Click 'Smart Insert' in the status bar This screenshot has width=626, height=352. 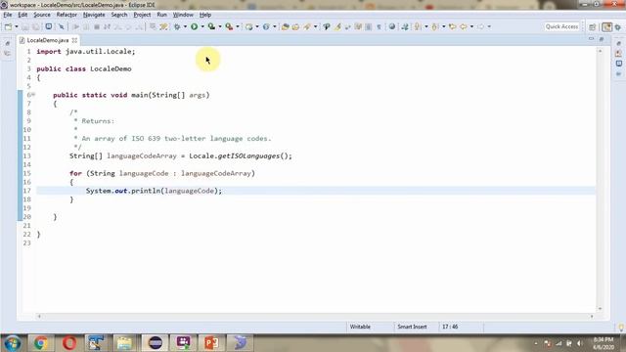point(412,327)
